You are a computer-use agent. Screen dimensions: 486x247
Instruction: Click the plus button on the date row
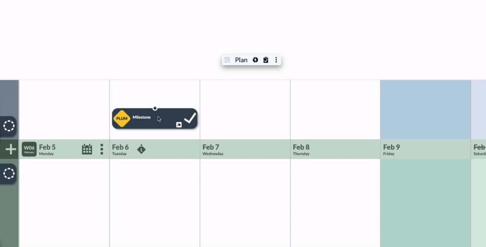tap(11, 149)
